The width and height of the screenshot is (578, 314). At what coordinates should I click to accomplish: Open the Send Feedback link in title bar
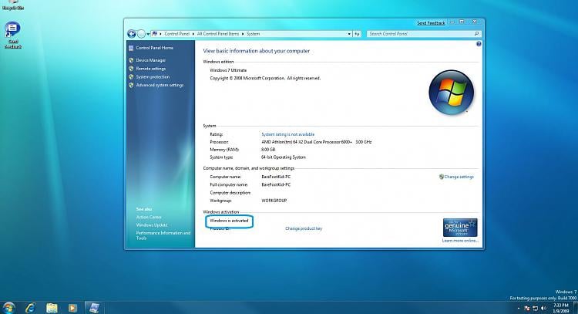point(431,23)
